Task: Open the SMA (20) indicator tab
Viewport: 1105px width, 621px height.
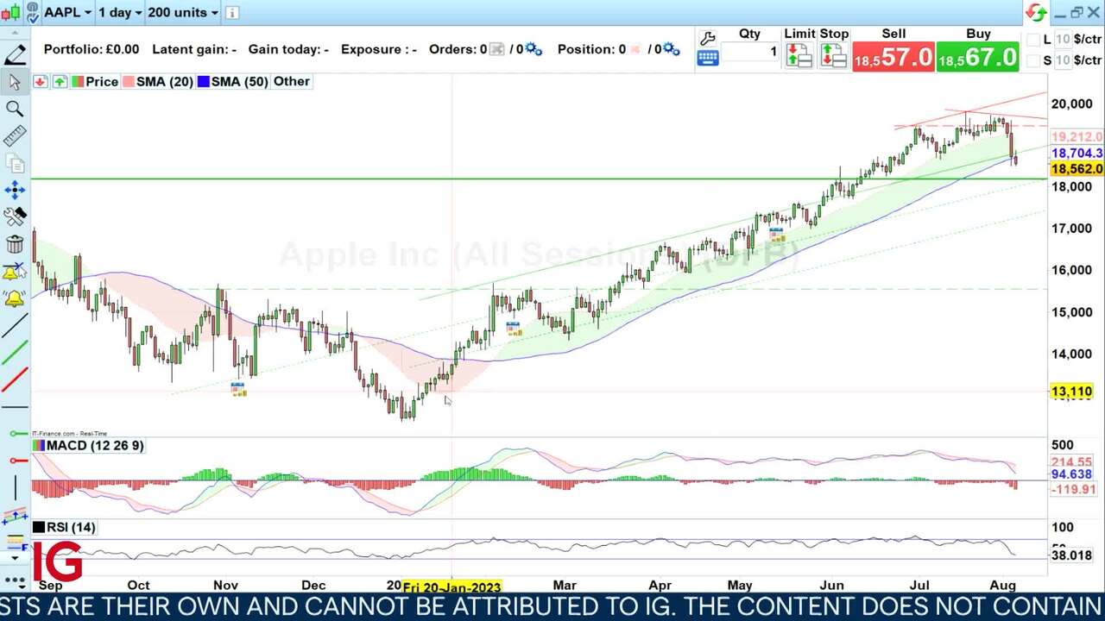Action: [158, 81]
